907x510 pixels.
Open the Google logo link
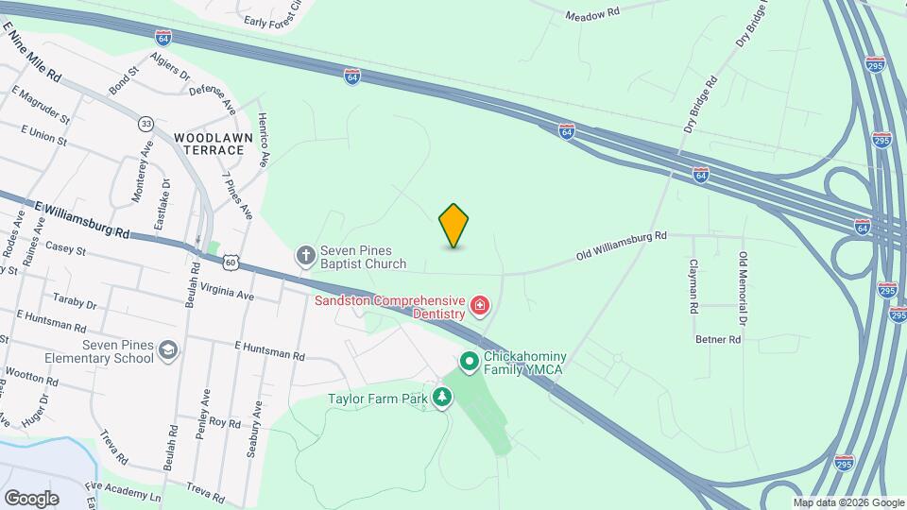tap(32, 499)
